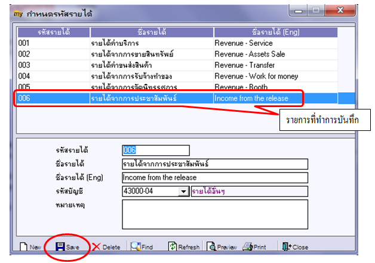Expand the account code 43000-04 dropdown
Image resolution: width=375 pixels, height=263 pixels.
tap(183, 191)
